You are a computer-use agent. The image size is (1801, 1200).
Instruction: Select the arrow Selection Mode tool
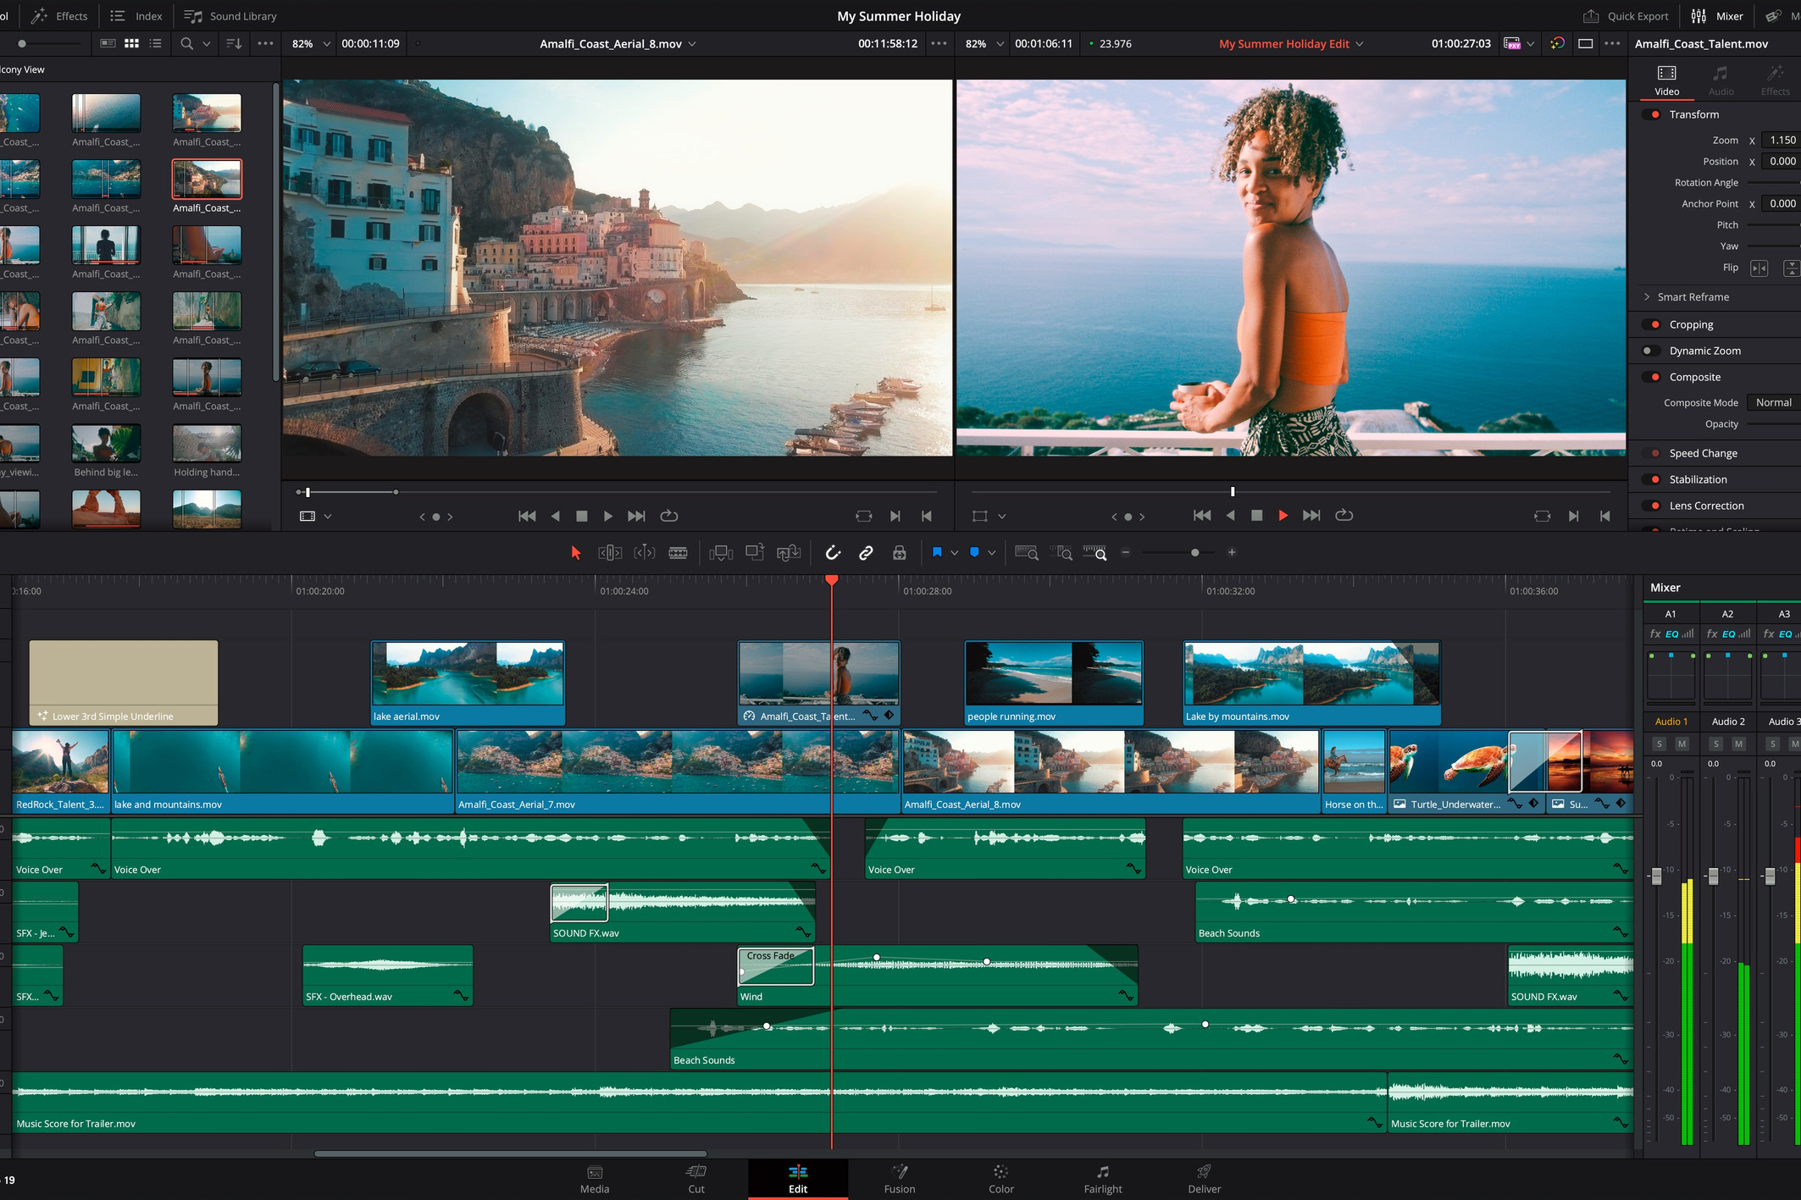(576, 553)
